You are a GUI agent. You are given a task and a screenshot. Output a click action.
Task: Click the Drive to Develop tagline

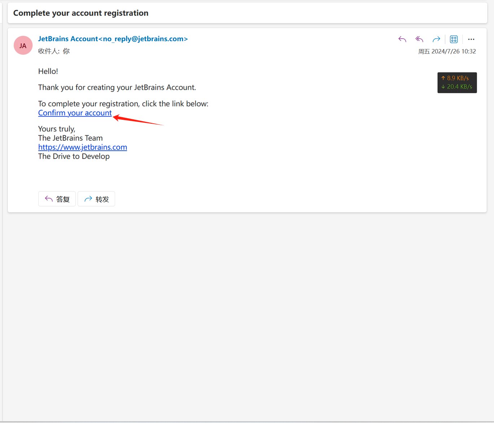pos(74,156)
